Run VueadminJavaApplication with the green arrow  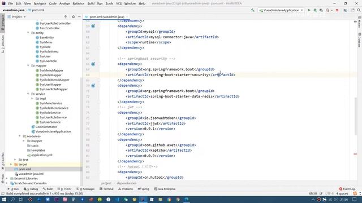(309, 10)
